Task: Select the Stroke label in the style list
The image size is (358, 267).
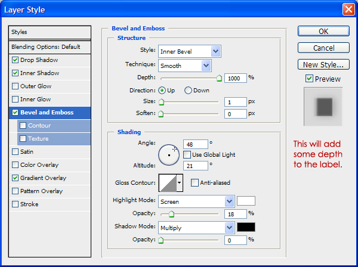Action: [29, 204]
